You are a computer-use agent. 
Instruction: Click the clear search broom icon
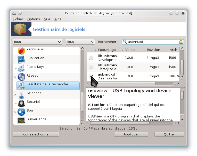coord(181,42)
